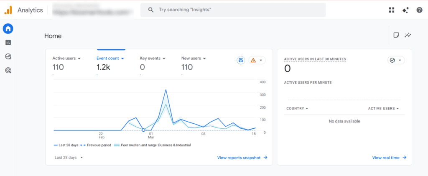The height and width of the screenshot is (176, 428).
Task: Open the Explore icon in sidebar
Action: tap(8, 56)
